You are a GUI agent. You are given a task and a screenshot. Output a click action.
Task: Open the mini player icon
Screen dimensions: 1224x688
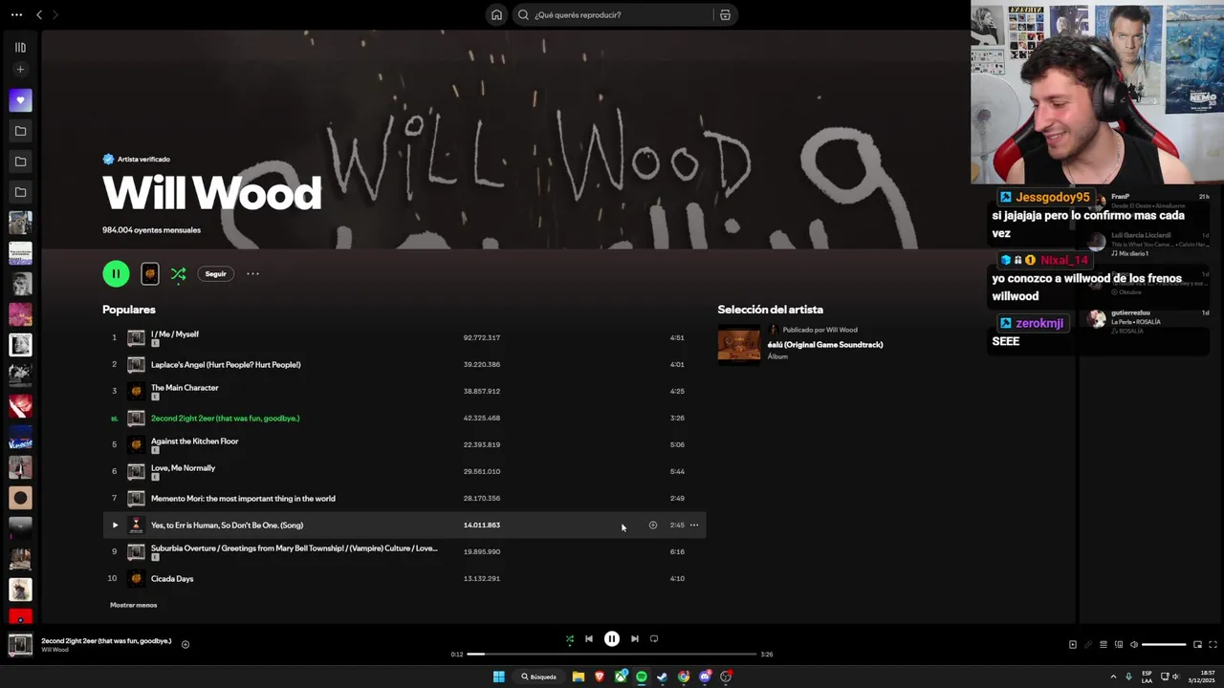[1197, 644]
